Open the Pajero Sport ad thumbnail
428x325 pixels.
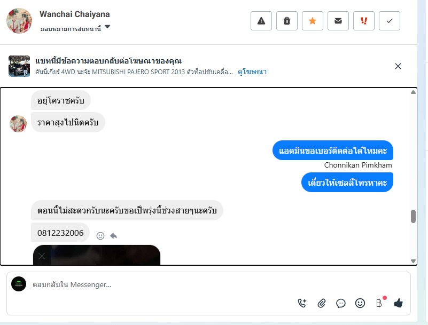tap(19, 66)
